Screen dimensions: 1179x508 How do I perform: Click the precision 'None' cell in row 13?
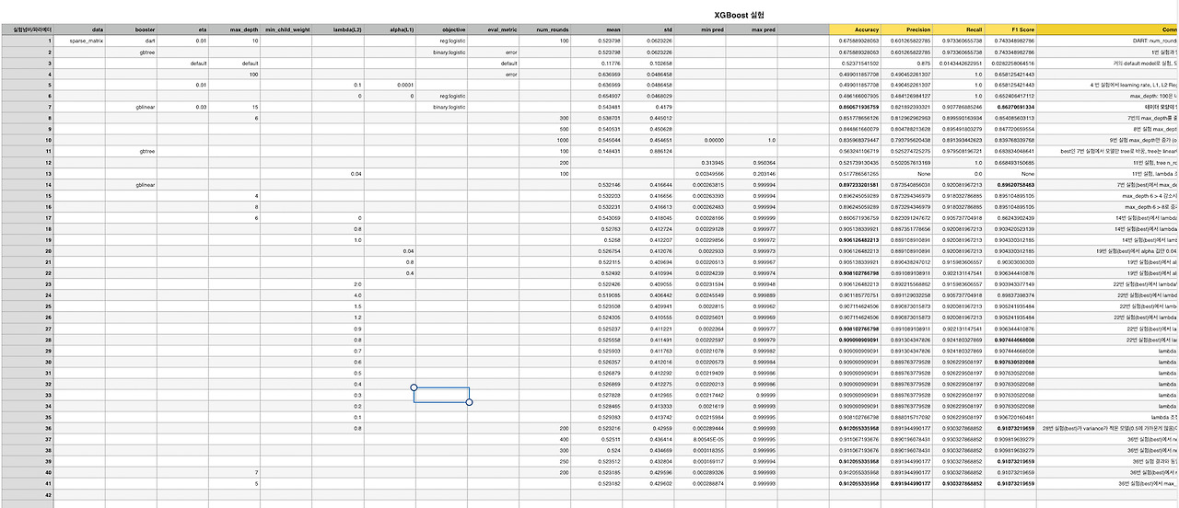tap(906, 173)
